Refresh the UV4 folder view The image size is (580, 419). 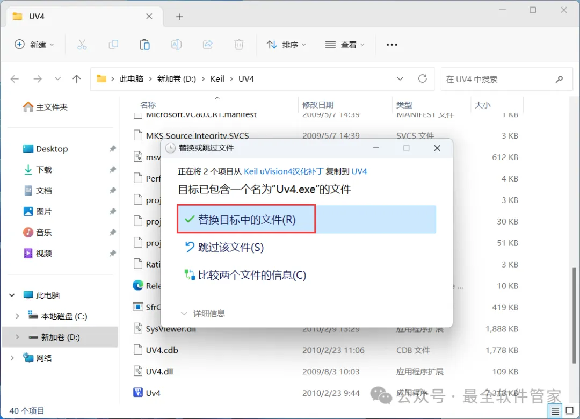[x=423, y=78]
